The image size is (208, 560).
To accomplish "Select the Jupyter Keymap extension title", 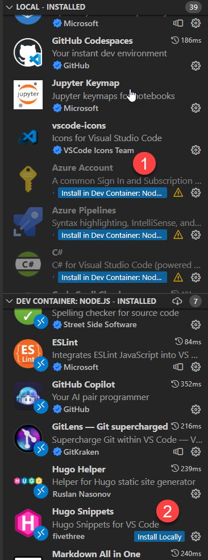I will pos(86,83).
